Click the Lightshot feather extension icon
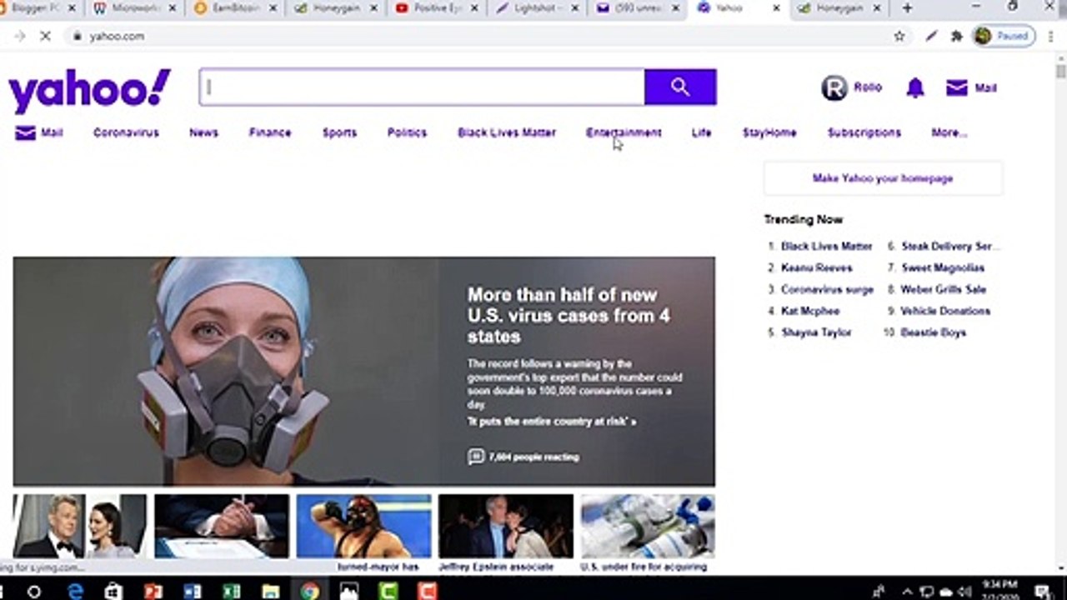 pos(931,36)
